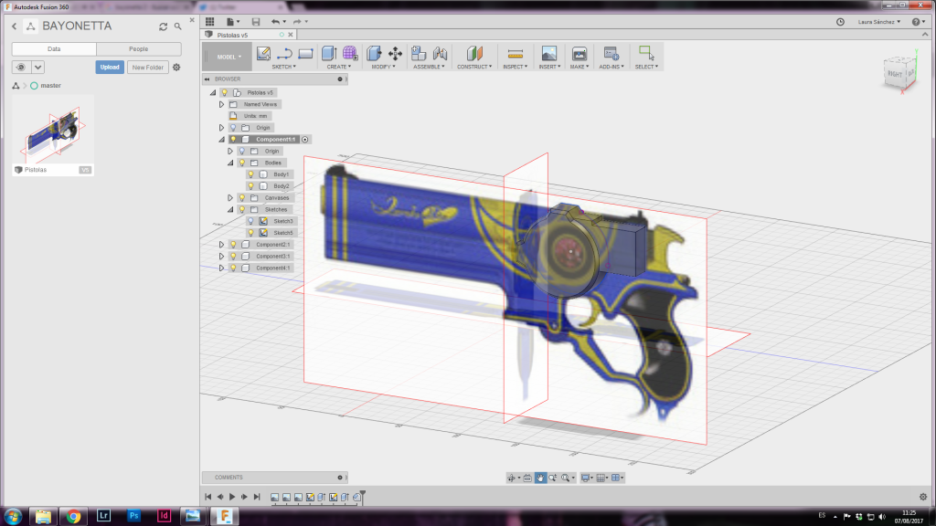Image resolution: width=936 pixels, height=526 pixels.
Task: Activate Component1:1 radio button
Action: pos(306,140)
